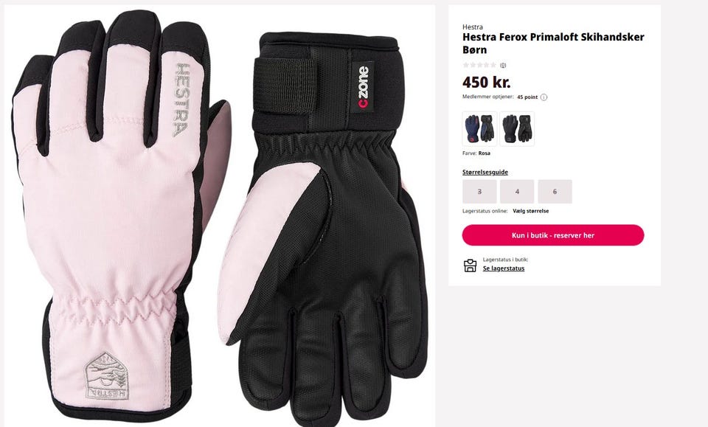
Task: Click the store icon next to Lagerstatus i butik
Action: click(x=470, y=265)
